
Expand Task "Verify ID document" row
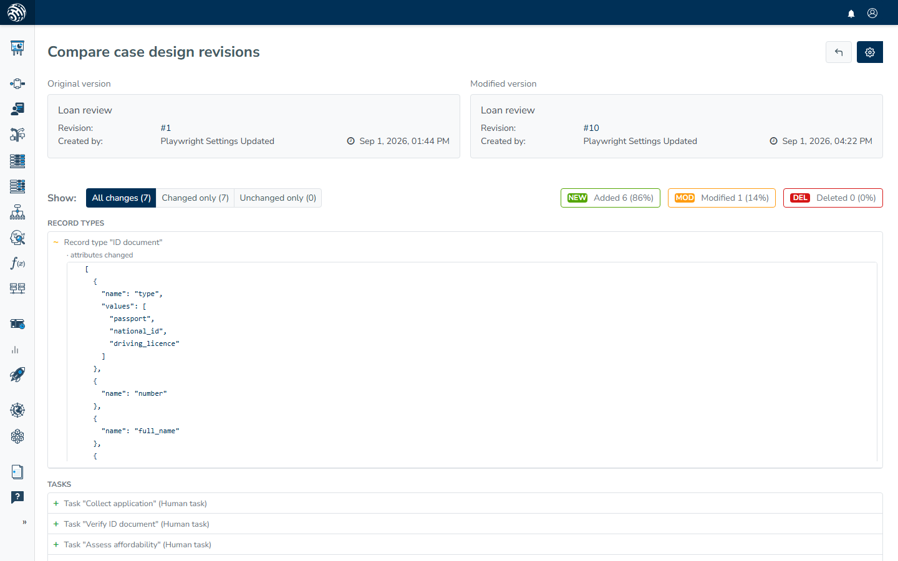465,524
